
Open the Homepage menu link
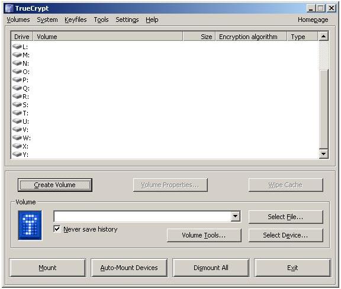[313, 20]
